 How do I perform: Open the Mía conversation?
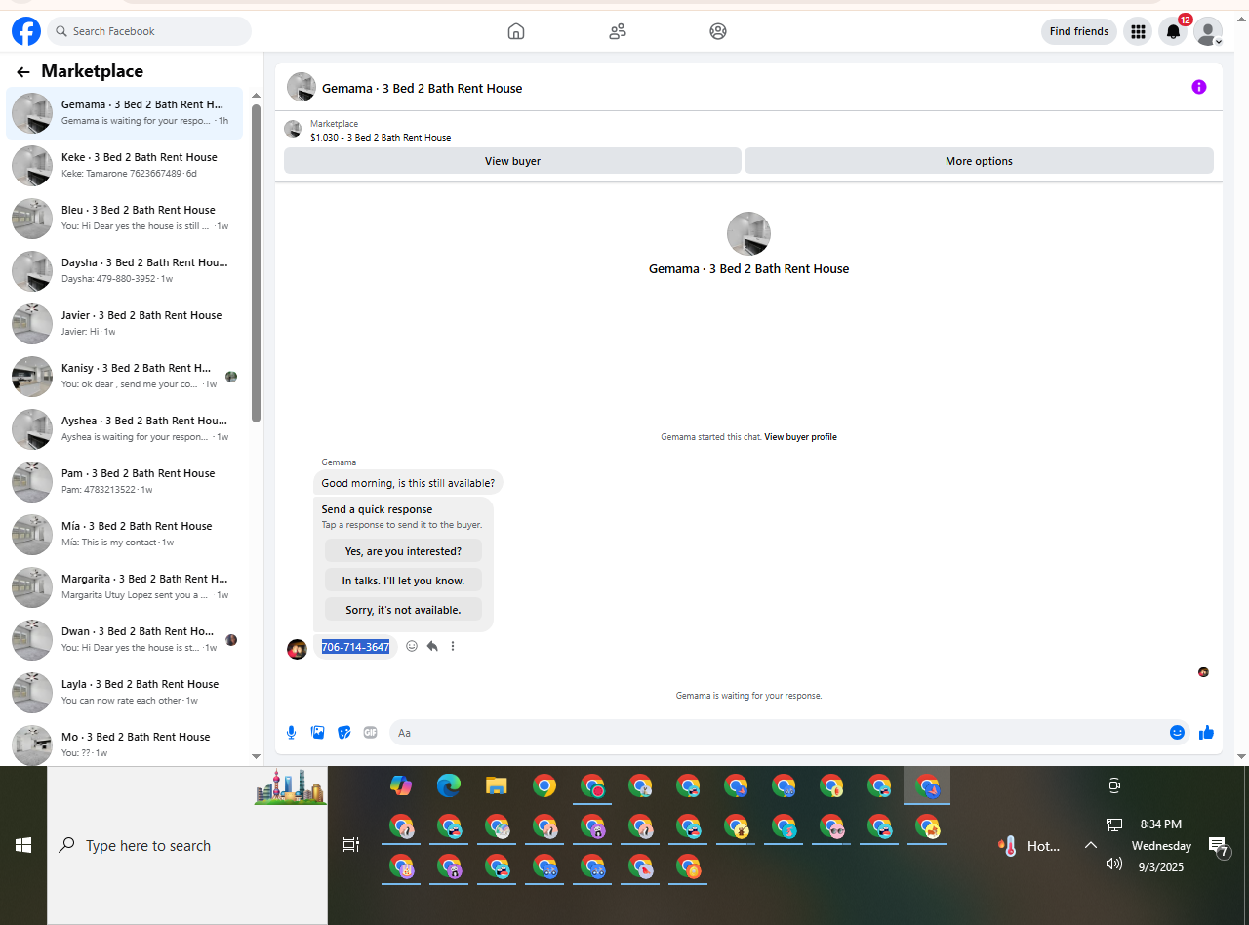click(x=125, y=535)
